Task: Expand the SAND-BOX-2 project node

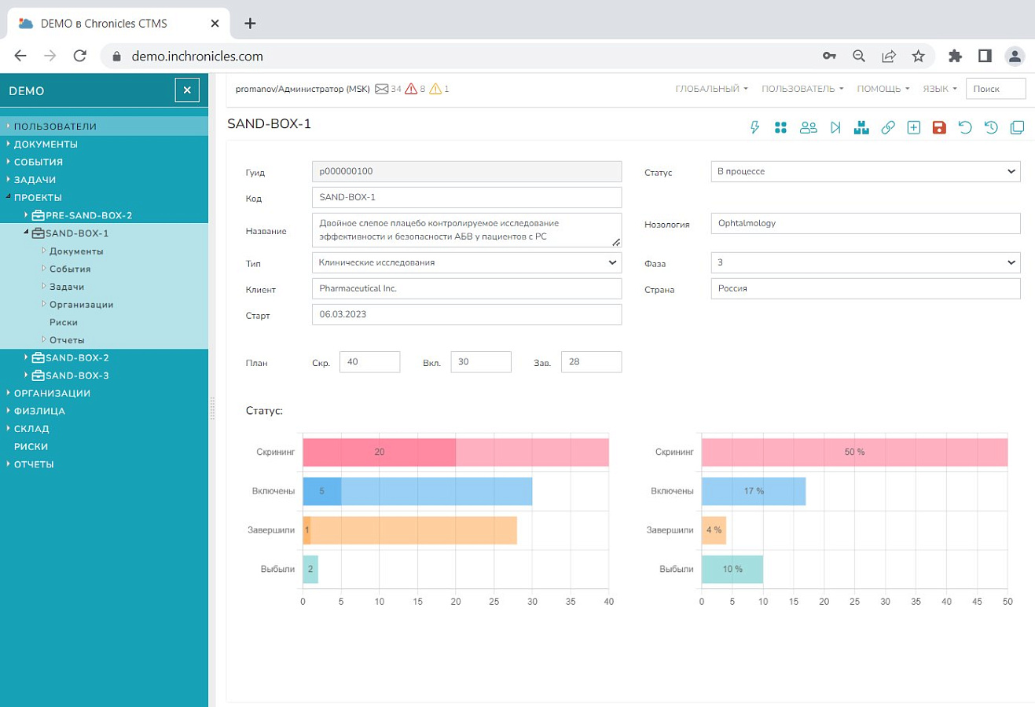Action: click(x=26, y=357)
